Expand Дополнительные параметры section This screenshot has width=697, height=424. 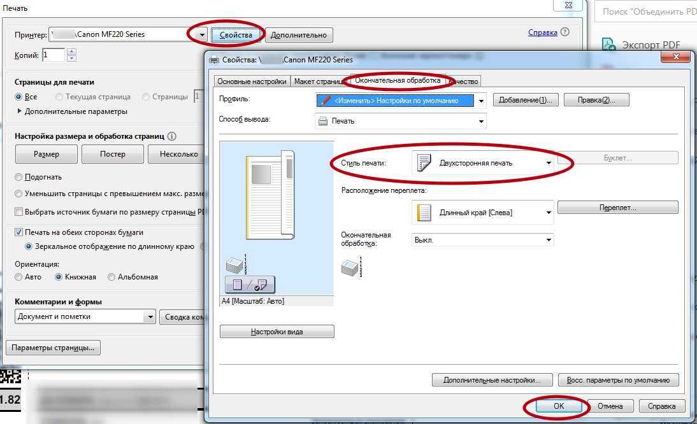click(19, 111)
